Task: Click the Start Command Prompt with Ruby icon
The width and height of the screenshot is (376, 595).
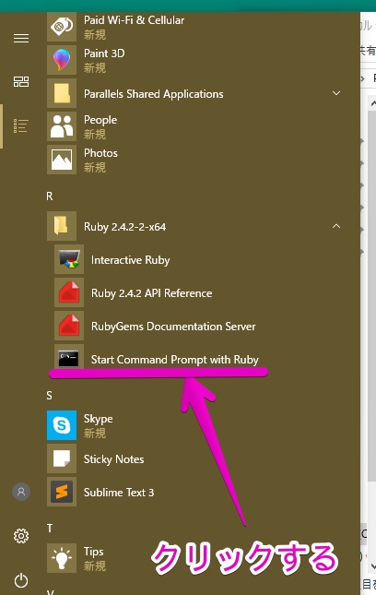Action: [69, 359]
